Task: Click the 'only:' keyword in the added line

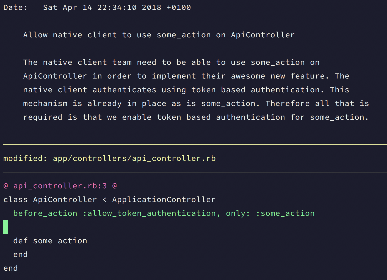Action: (x=238, y=213)
